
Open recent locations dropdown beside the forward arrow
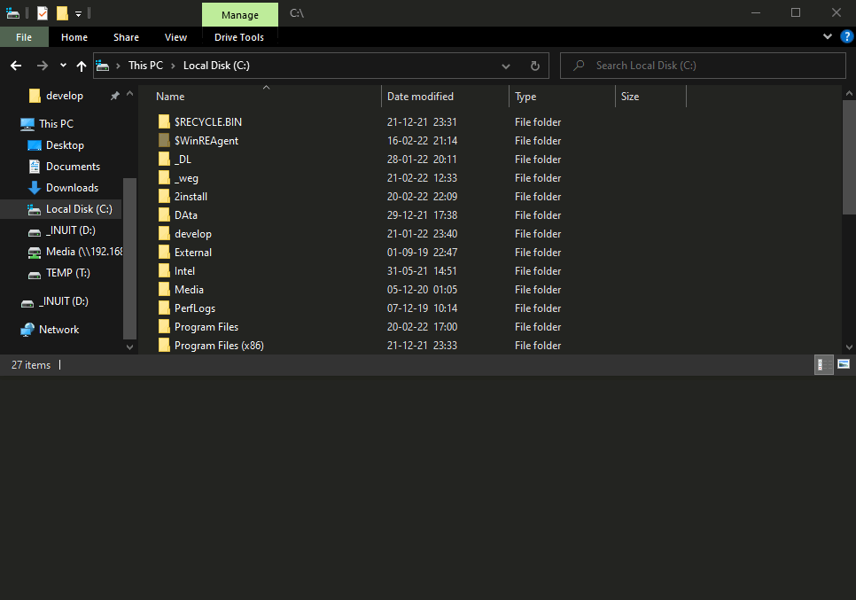coord(62,65)
